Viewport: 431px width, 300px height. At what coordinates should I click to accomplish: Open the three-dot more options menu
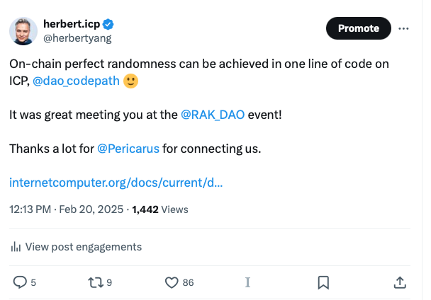pyautogui.click(x=404, y=29)
